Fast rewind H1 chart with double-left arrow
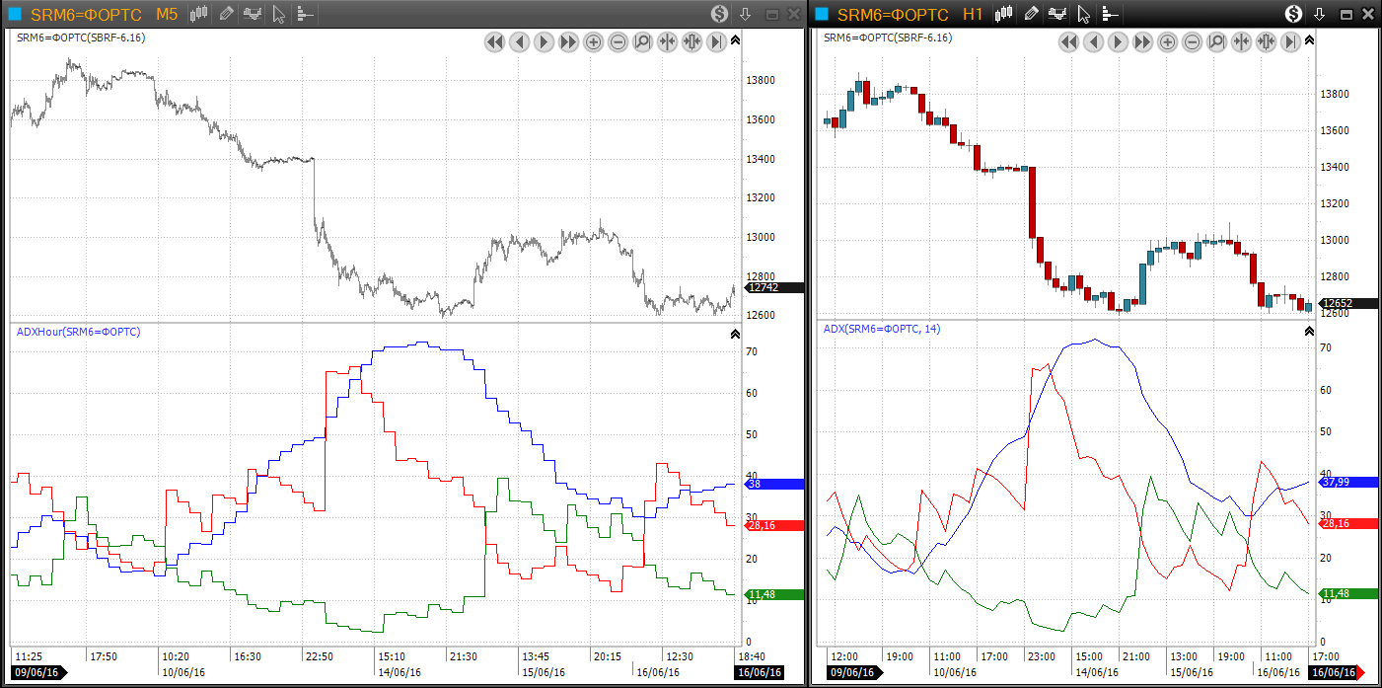Screen dimensions: 1382x688 [1068, 42]
